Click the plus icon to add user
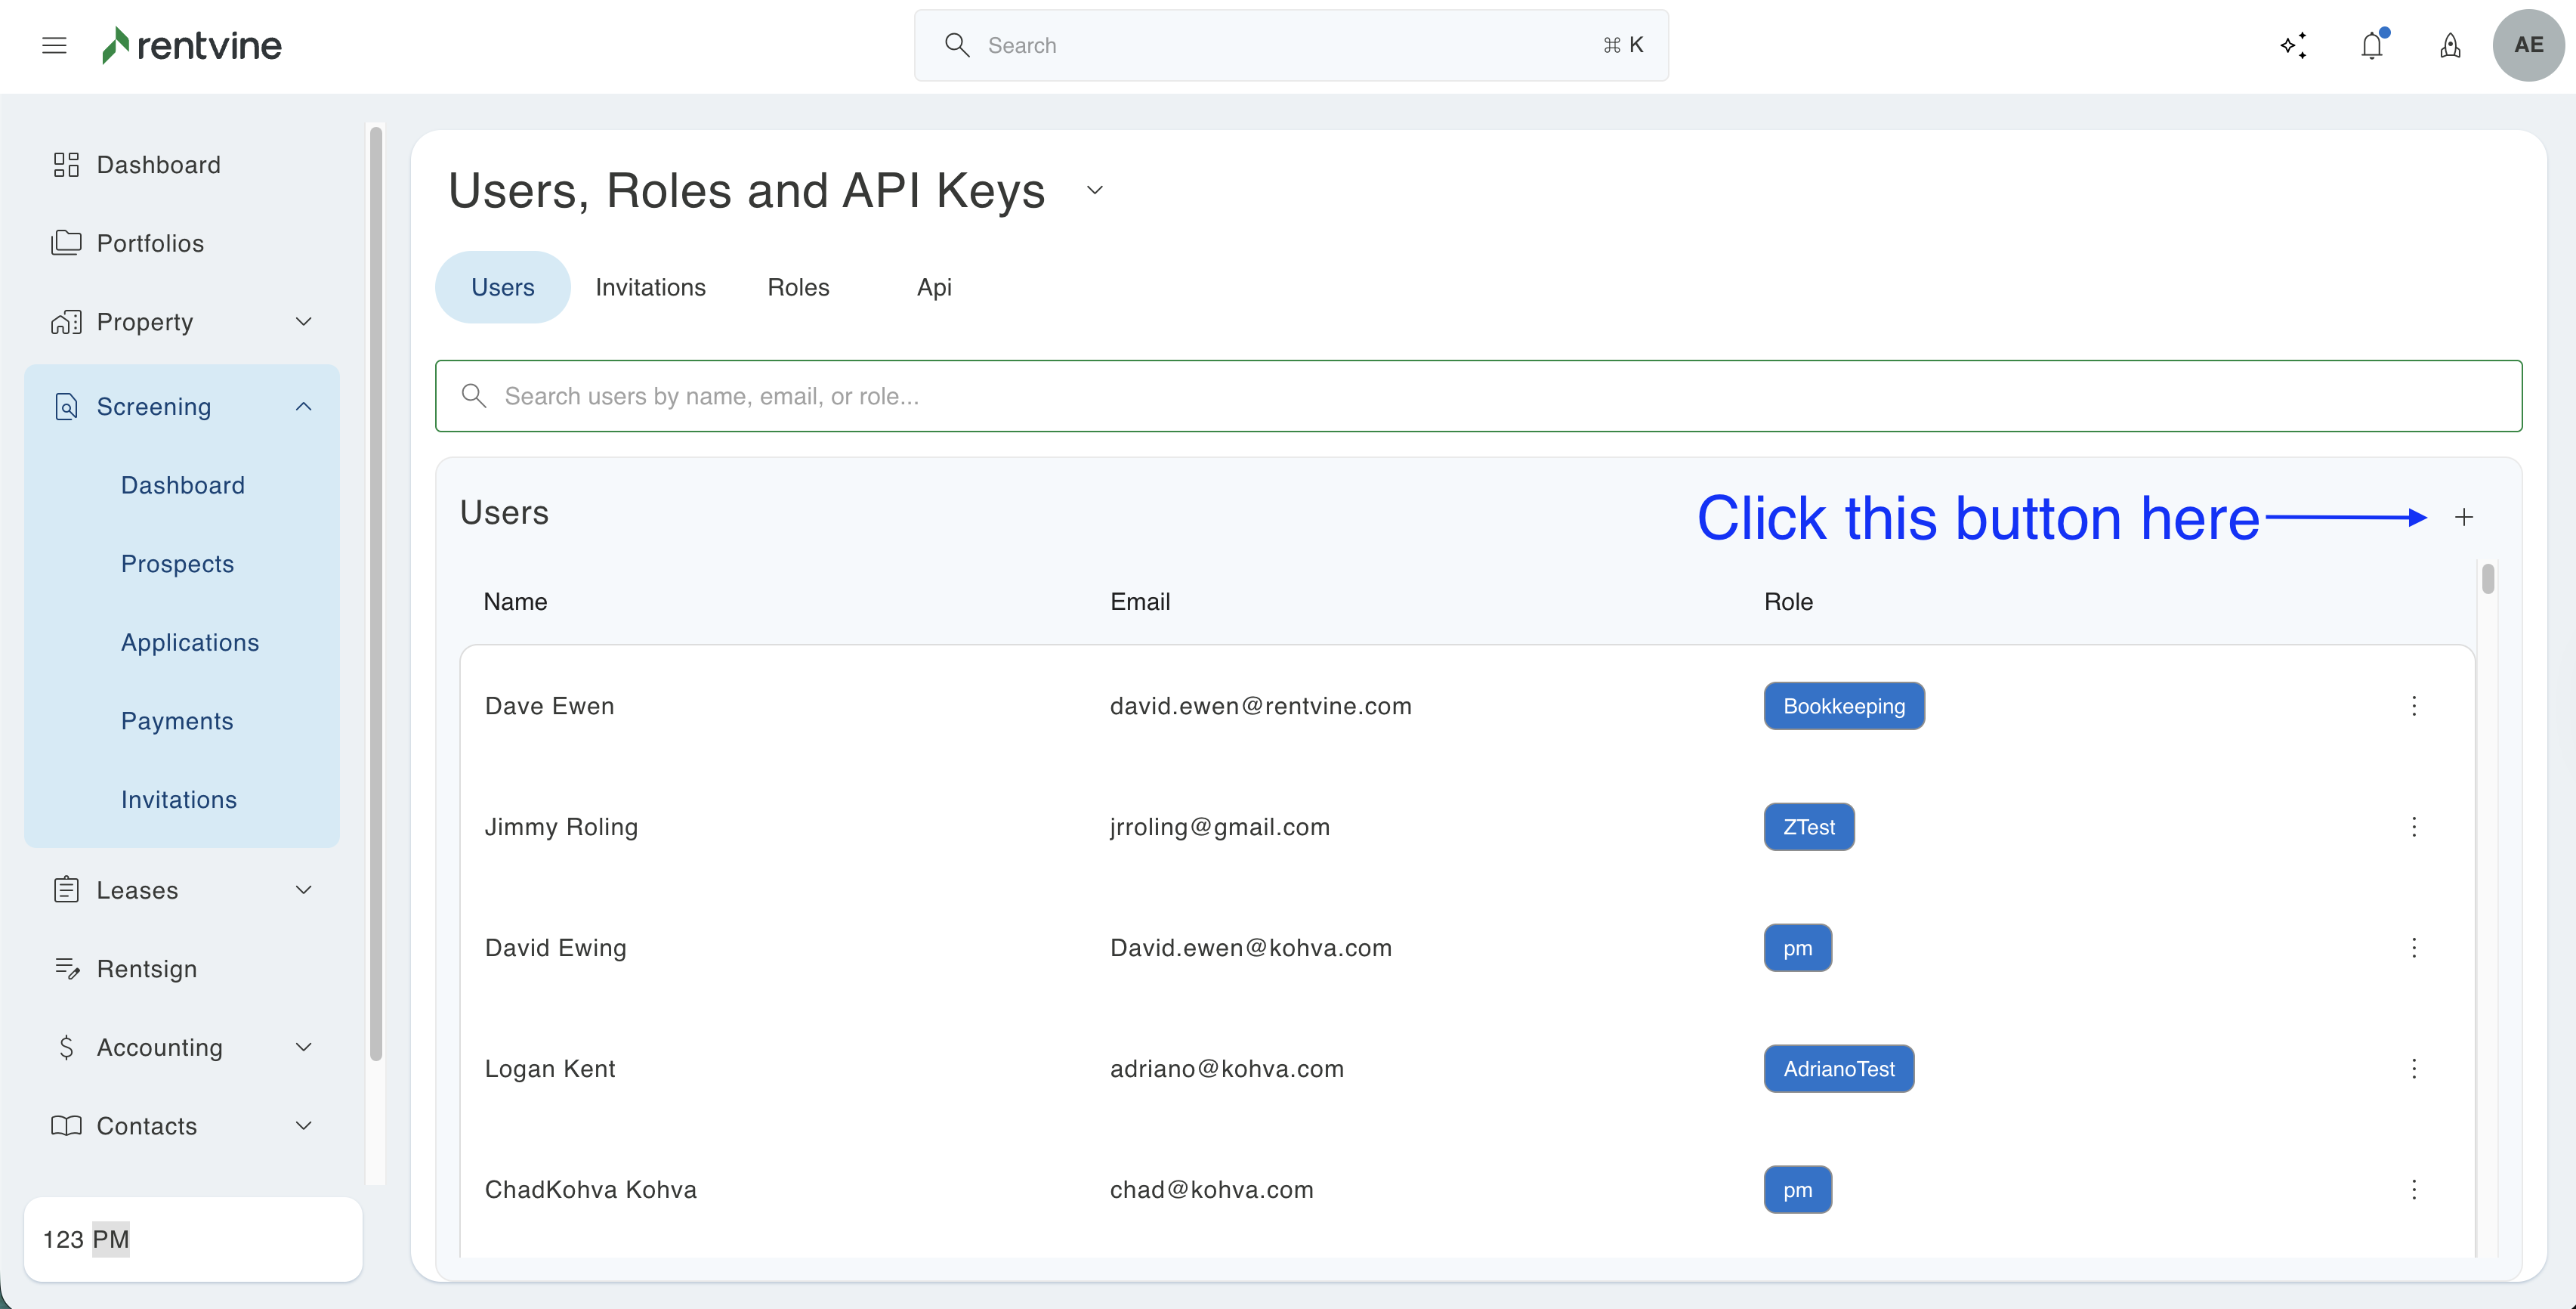The image size is (2576, 1309). point(2464,518)
